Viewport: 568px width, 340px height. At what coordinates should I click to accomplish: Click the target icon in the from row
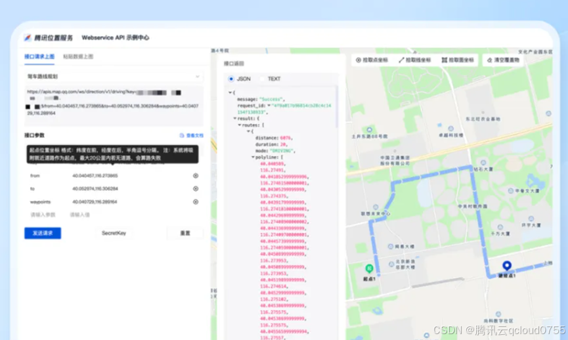196,176
